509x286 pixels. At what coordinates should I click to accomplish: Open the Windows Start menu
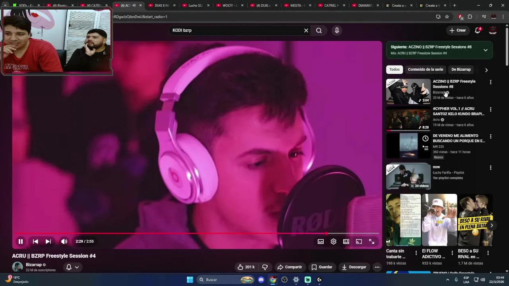pyautogui.click(x=190, y=280)
